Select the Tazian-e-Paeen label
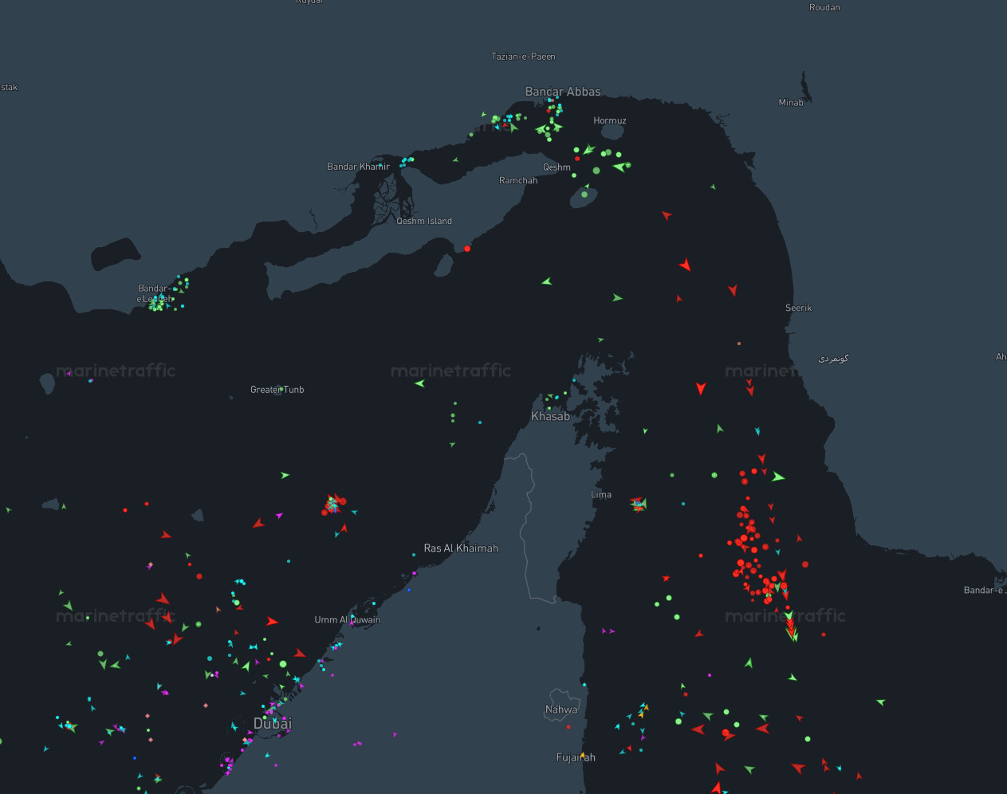This screenshot has width=1007, height=794. [523, 57]
